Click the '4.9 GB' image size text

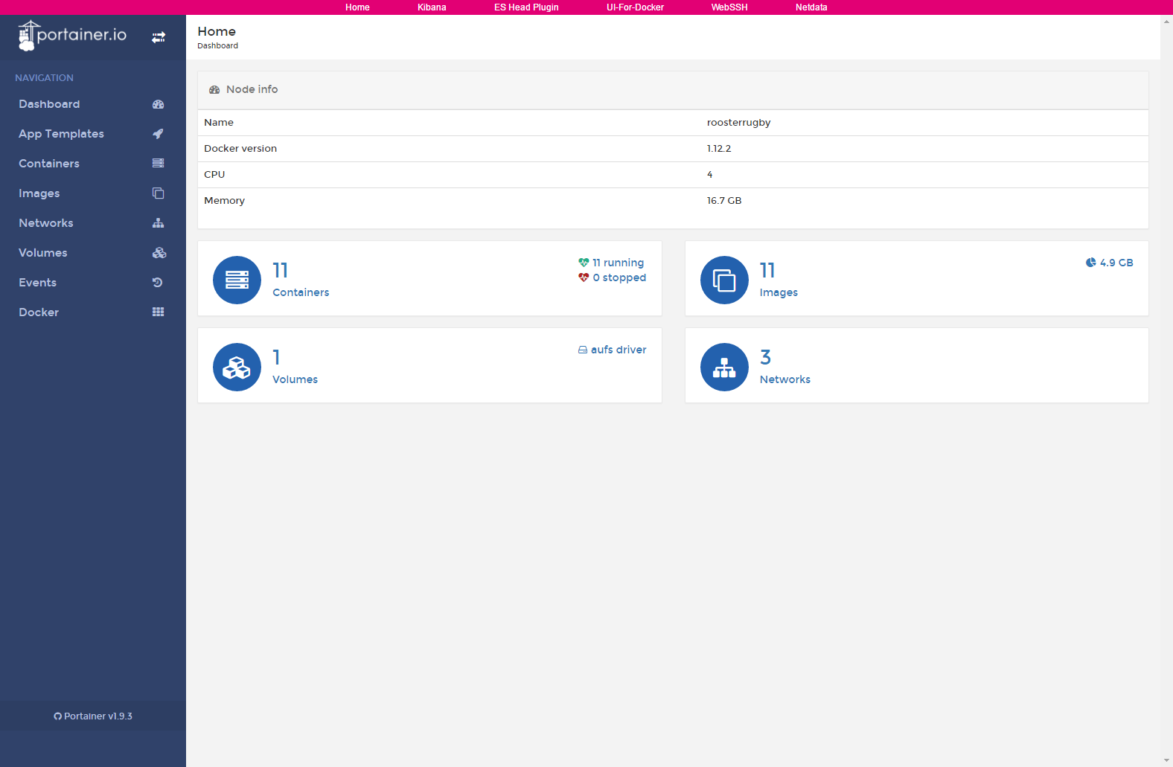pyautogui.click(x=1116, y=263)
